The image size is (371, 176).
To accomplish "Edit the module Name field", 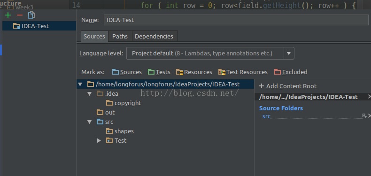I will click(236, 20).
